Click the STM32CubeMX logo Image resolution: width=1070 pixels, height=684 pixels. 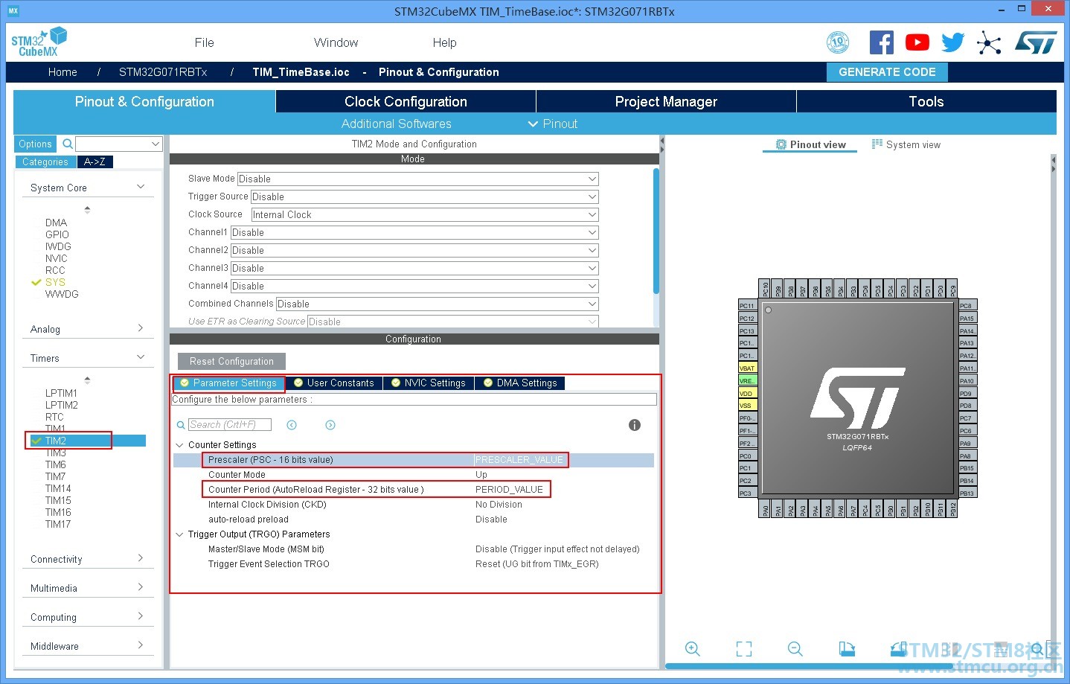39,42
